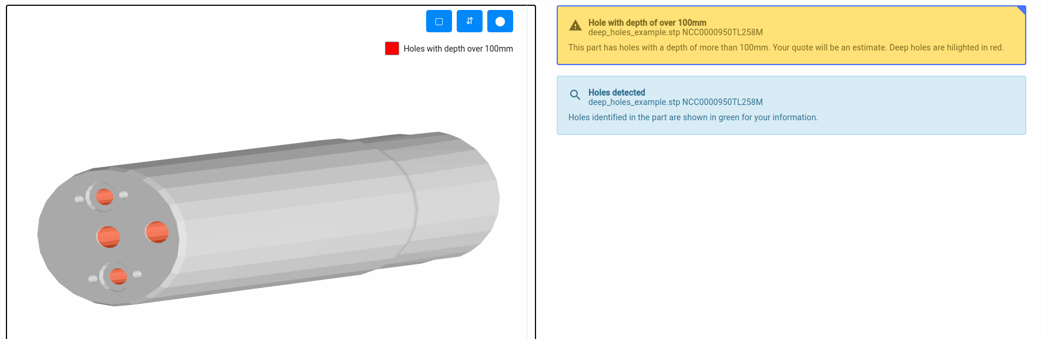Click the red deep-hole legend swatch
Image resolution: width=1041 pixels, height=339 pixels.
point(392,48)
